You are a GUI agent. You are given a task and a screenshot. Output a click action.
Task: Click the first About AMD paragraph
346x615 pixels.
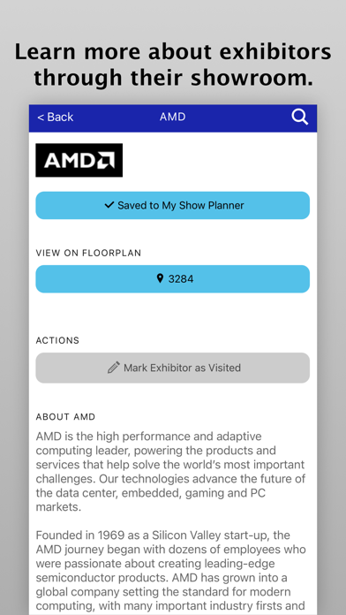click(x=171, y=472)
